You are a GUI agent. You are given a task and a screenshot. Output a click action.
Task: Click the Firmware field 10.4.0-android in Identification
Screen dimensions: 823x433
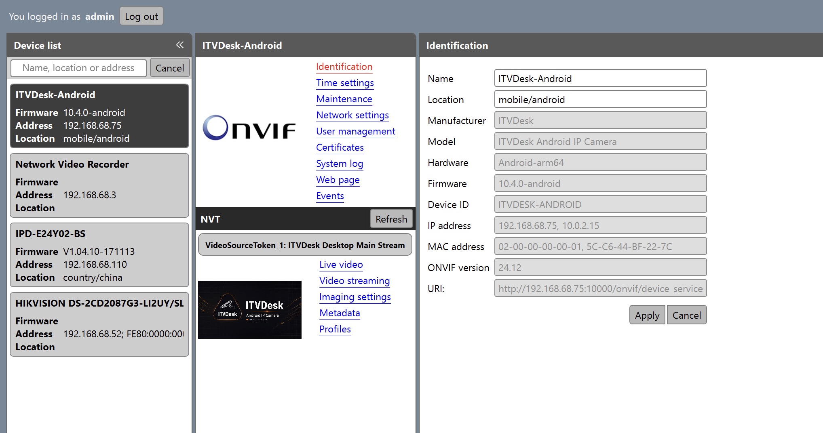(600, 183)
